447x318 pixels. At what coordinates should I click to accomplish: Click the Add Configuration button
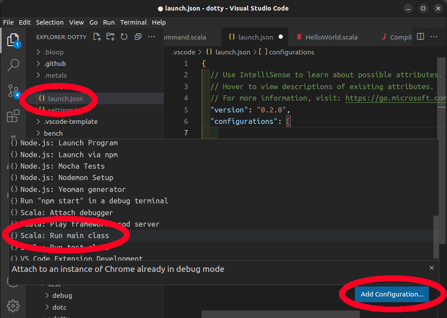[391, 294]
